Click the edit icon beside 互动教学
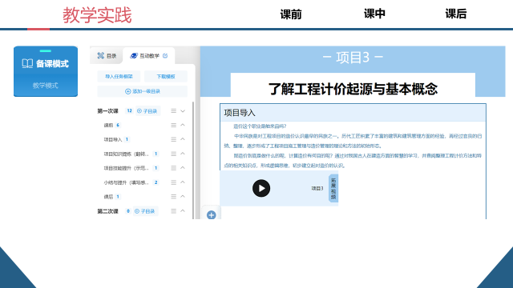Image resolution: width=513 pixels, height=288 pixels. tap(165, 56)
